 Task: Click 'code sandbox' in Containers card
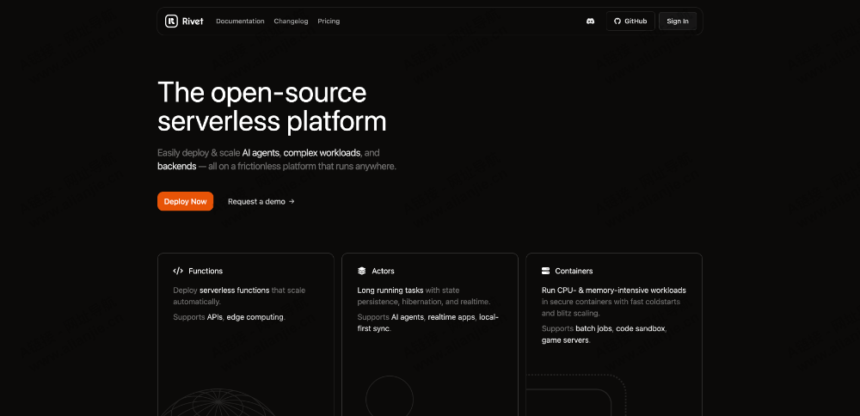[642, 329]
